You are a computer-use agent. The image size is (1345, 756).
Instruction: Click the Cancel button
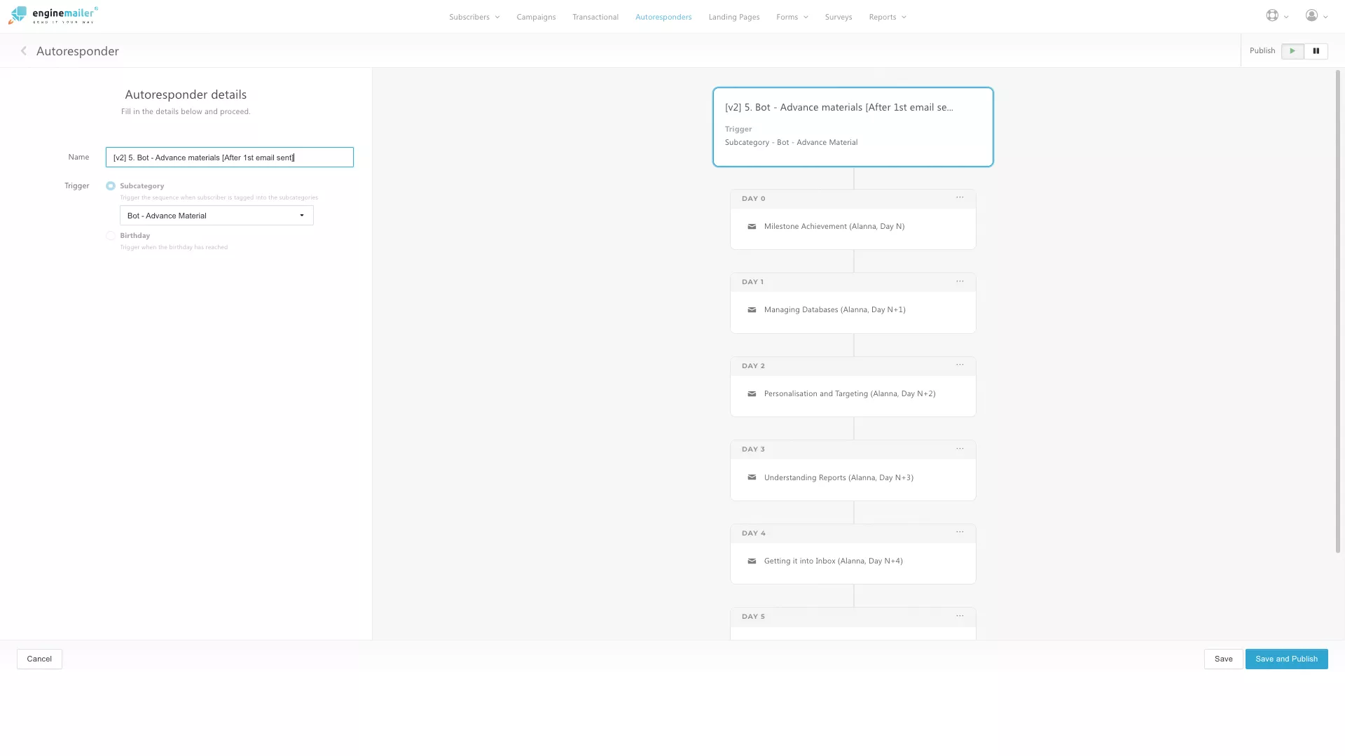point(39,659)
